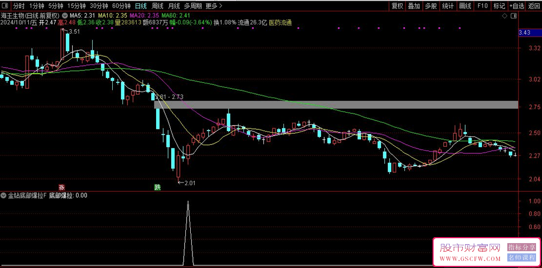Open the 统计 statistics tool
Screen dimensions: 542x268
coord(448,6)
